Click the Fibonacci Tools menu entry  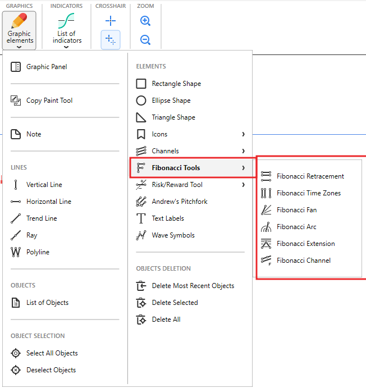point(176,168)
